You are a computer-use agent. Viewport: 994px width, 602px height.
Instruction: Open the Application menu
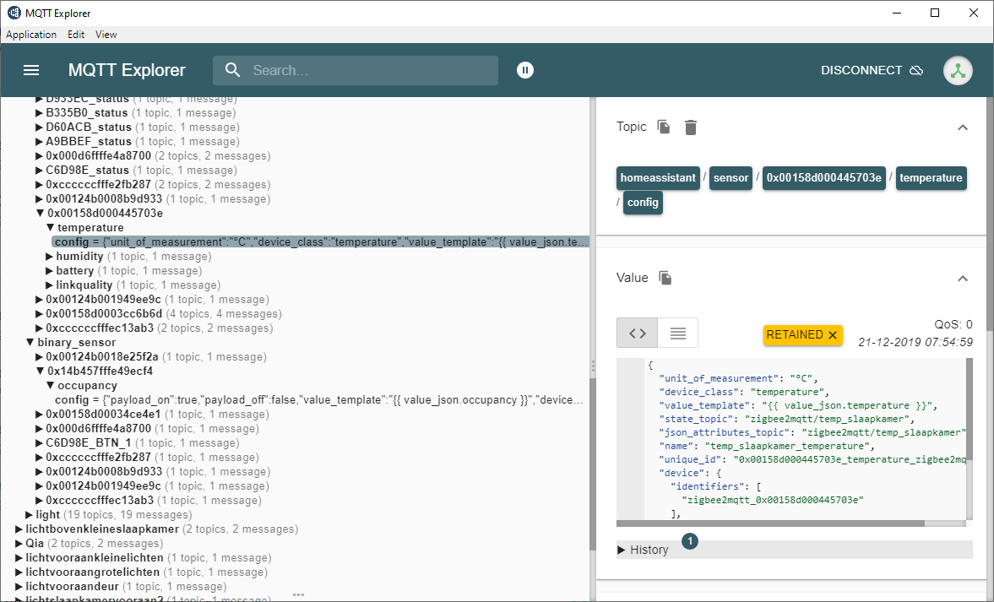coord(31,35)
